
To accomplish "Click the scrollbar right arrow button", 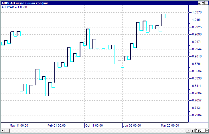I will (x=188, y=131).
